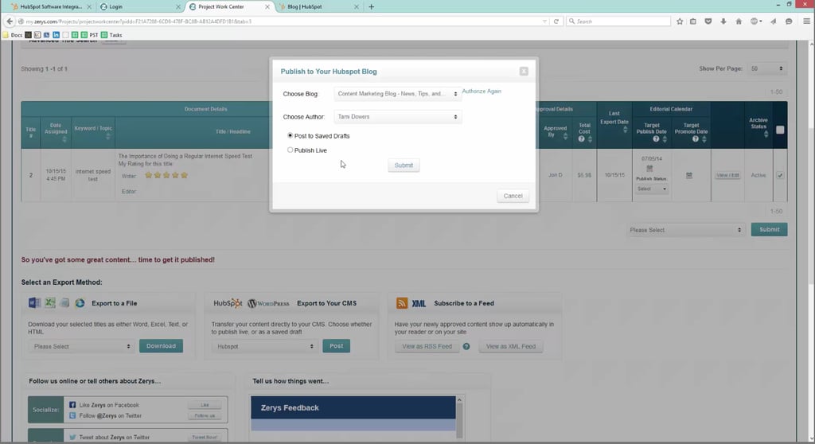
Task: Open the Docs bookmark folder
Action: click(13, 35)
